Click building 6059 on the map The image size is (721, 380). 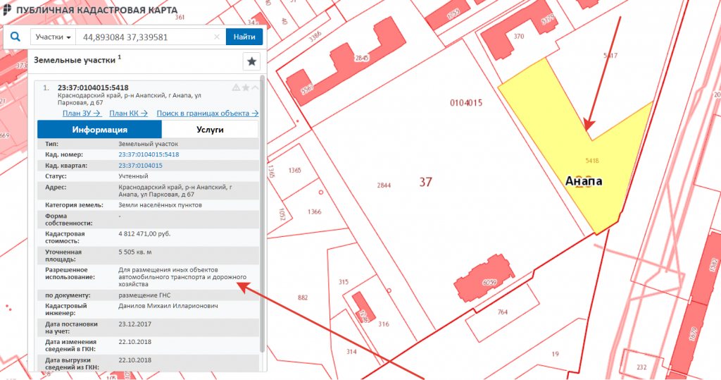[x=489, y=282]
